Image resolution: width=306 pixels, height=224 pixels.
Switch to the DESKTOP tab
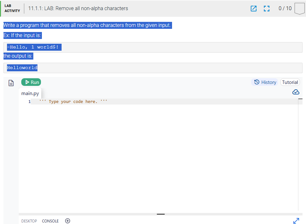pos(29,221)
